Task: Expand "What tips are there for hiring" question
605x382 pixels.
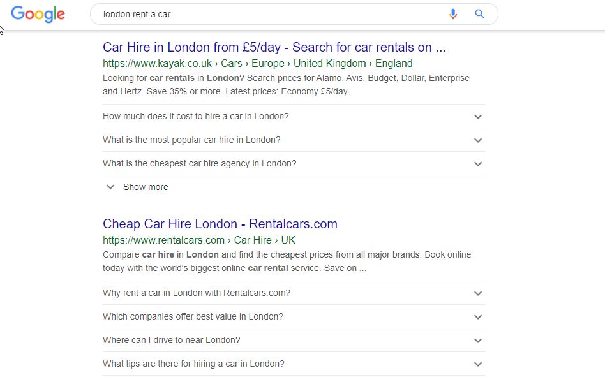Action: click(193, 364)
